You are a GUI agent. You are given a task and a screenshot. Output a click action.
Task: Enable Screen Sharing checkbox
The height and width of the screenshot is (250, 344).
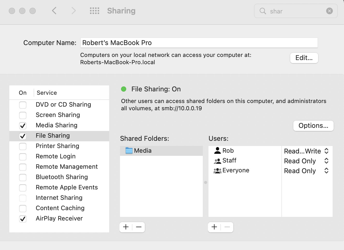tap(23, 115)
